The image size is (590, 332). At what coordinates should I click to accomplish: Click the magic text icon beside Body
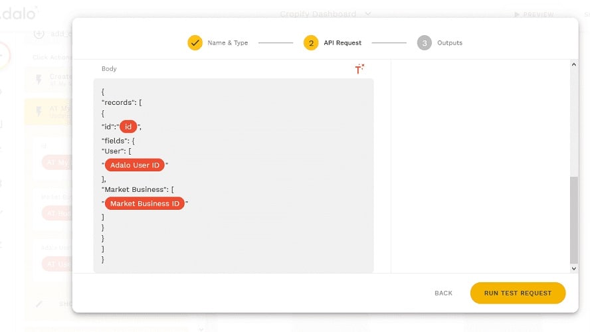359,69
